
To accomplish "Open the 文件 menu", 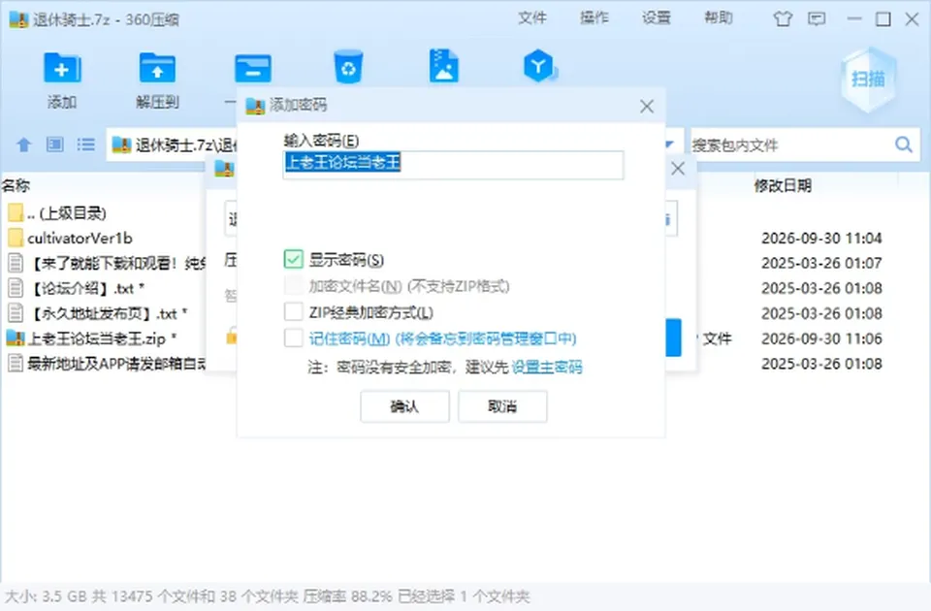I will pos(532,18).
